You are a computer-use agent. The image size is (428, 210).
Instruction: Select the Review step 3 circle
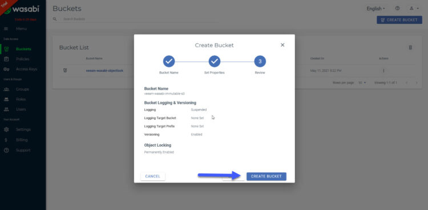(260, 62)
